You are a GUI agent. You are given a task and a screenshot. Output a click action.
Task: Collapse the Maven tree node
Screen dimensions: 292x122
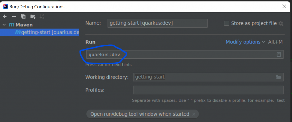click(x=4, y=25)
